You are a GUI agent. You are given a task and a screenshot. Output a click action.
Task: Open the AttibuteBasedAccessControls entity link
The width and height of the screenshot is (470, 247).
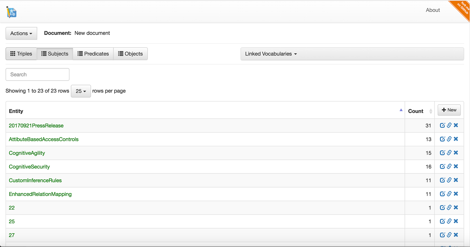[44, 139]
